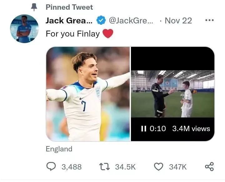Screen dimensions: 225x182
Task: Click the England location label
Action: click(x=59, y=149)
